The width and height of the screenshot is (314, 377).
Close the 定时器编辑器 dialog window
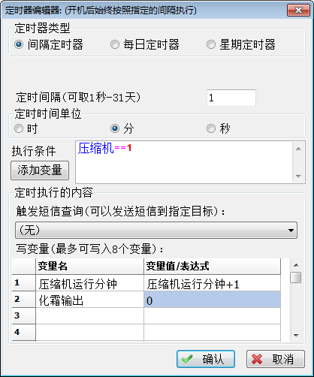click(298, 11)
